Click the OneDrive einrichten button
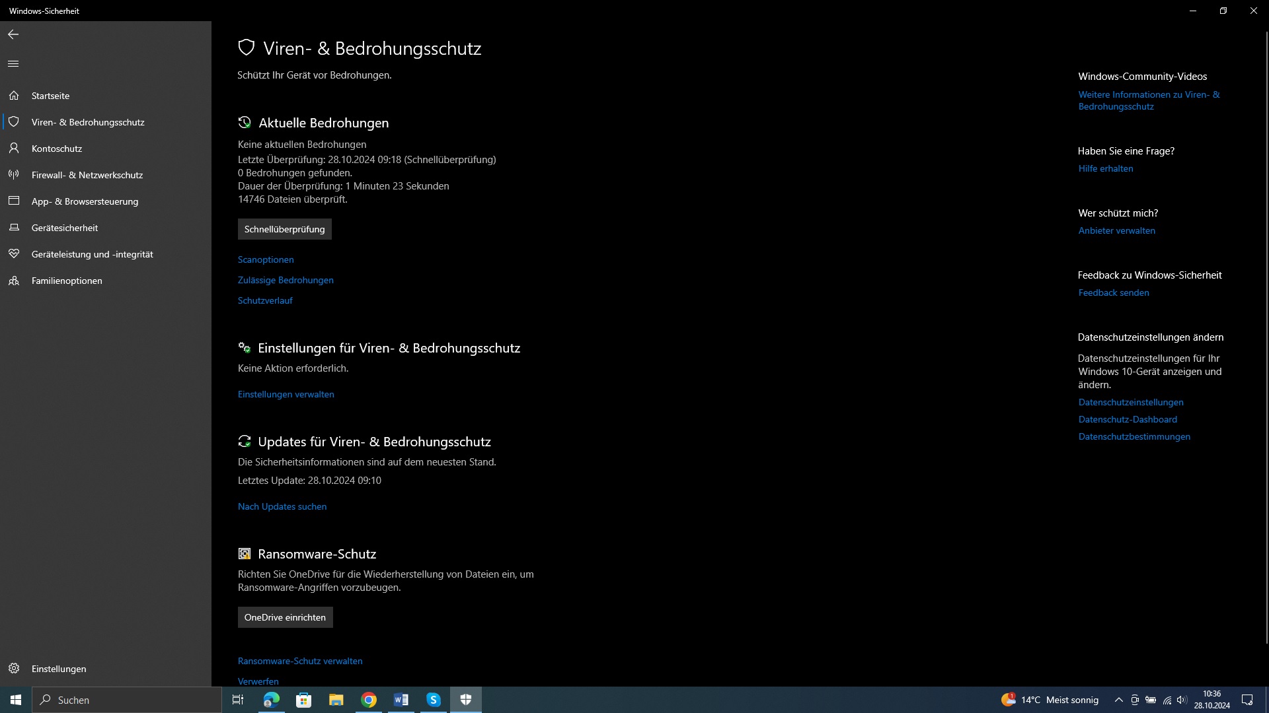The height and width of the screenshot is (713, 1269). pyautogui.click(x=285, y=617)
